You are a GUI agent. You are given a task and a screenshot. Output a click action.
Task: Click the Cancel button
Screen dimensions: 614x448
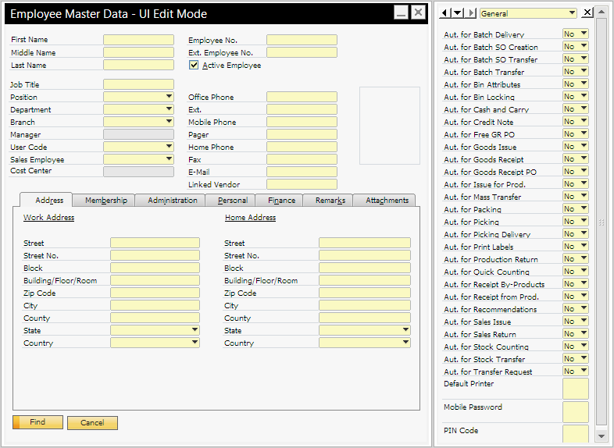pos(92,422)
